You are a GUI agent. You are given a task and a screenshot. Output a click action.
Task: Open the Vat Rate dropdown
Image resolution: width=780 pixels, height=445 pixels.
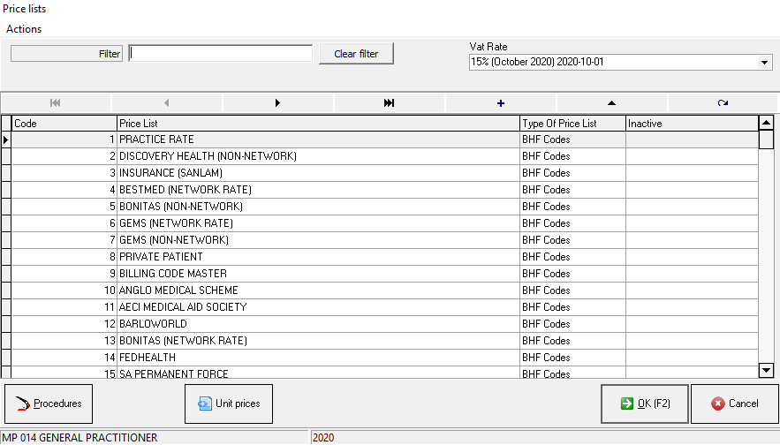(x=765, y=62)
